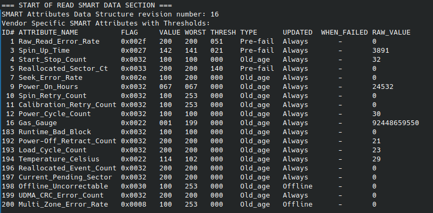Click the RAW_VALUE column header
This screenshot has height=213, width=433.
[391, 32]
